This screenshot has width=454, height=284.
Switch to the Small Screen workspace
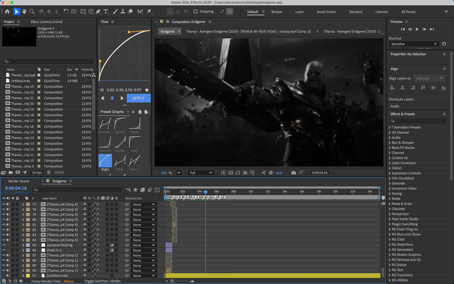point(326,12)
